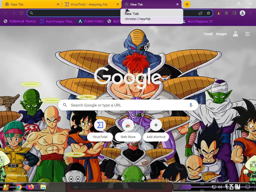Restore down the Chrome window

[x=239, y=3]
